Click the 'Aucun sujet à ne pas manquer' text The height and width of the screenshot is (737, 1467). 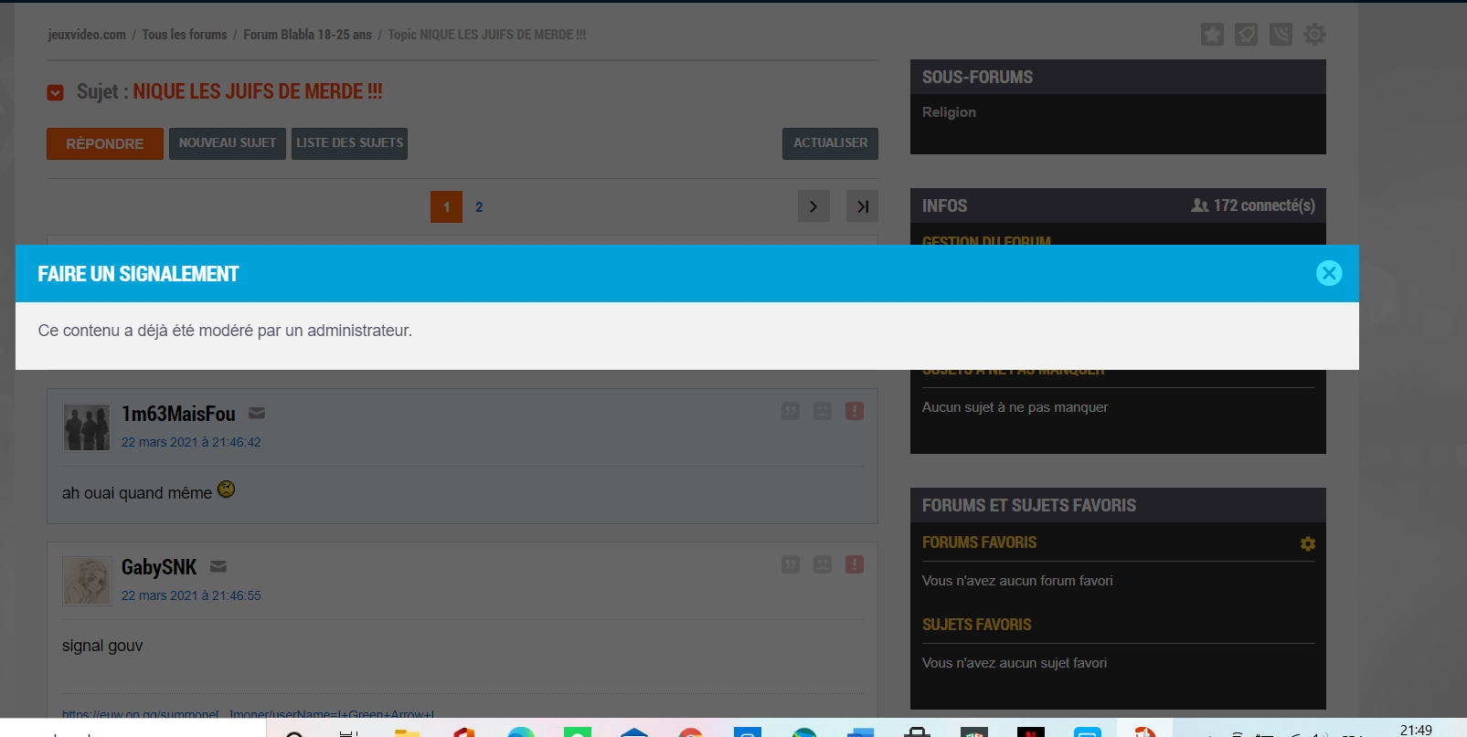(1015, 407)
